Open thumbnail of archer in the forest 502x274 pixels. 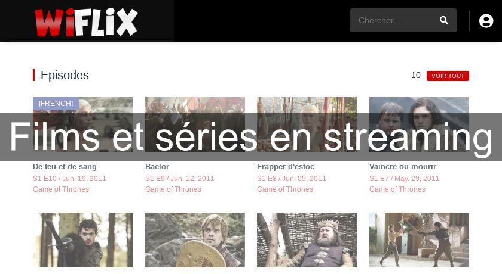coord(82,240)
